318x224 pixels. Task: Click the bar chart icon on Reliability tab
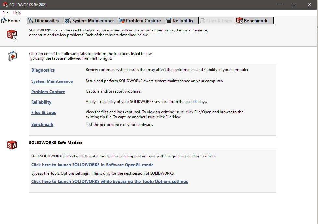(x=168, y=21)
